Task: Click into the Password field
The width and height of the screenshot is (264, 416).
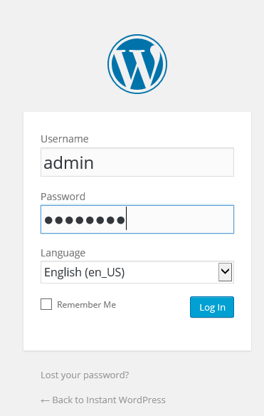Action: coord(137,219)
